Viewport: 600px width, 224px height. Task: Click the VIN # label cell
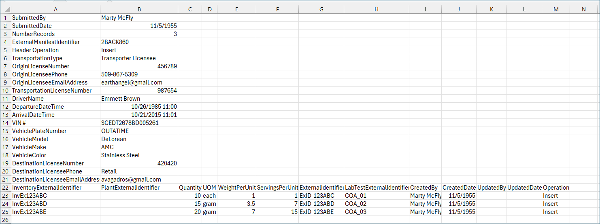[55, 123]
